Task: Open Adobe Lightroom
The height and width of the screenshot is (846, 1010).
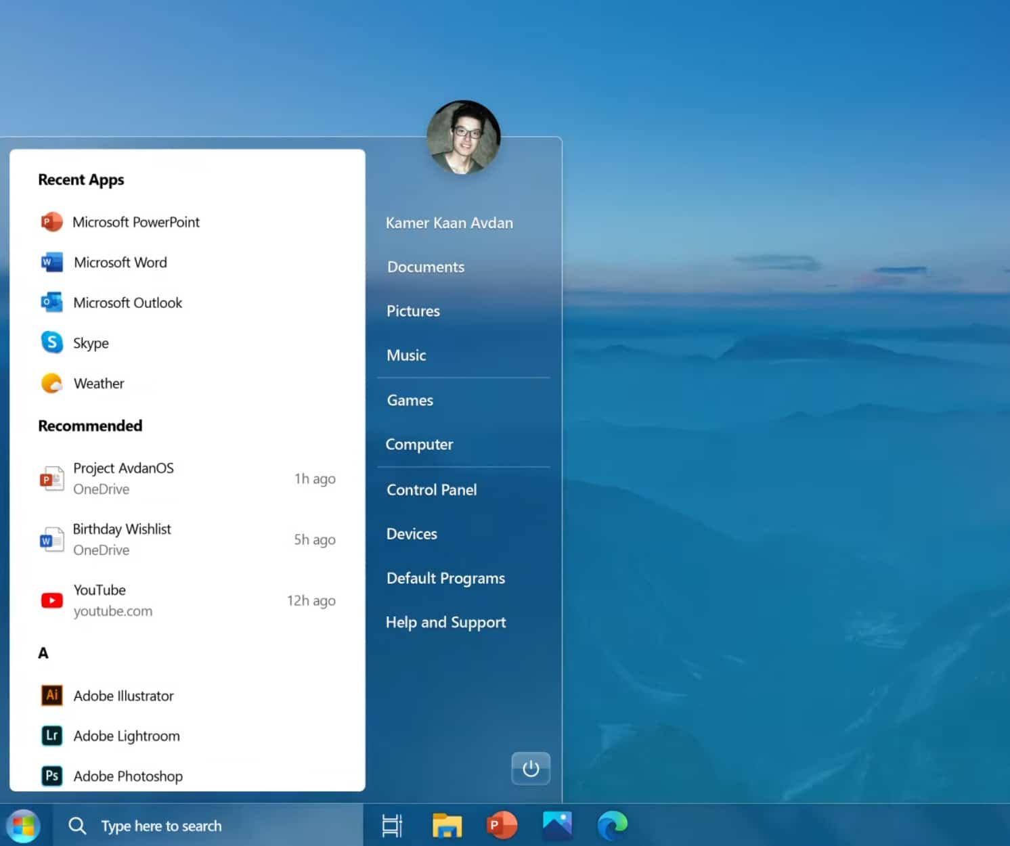Action: (126, 736)
